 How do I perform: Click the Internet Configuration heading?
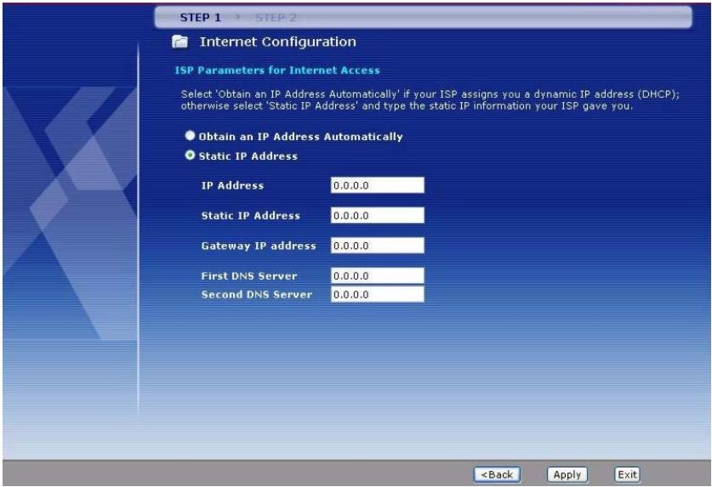(x=276, y=42)
